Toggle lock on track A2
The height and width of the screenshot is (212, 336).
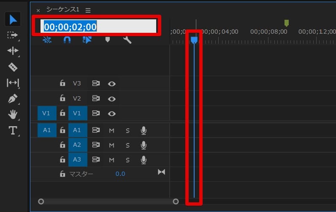62,145
